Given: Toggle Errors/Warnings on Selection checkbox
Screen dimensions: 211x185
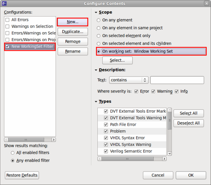Looking at the screenshot, I should (7, 33).
